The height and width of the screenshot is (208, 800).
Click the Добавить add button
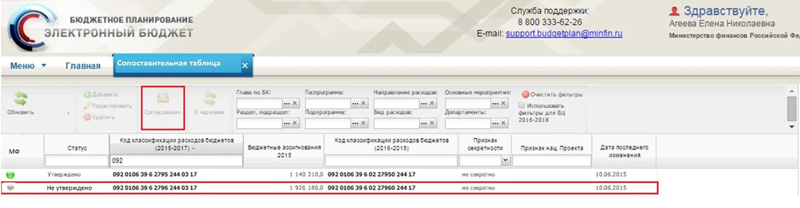pyautogui.click(x=101, y=94)
